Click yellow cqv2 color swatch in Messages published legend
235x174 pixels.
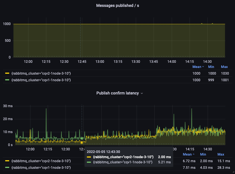coord(7,73)
